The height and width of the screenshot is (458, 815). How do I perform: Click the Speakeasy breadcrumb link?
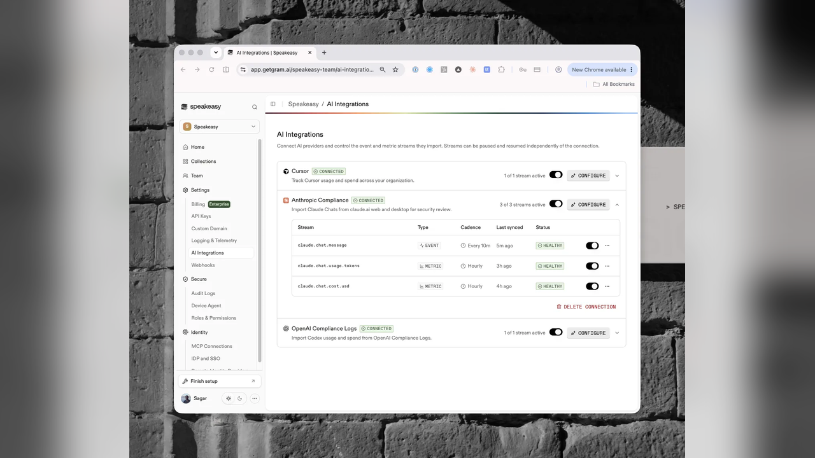point(303,104)
